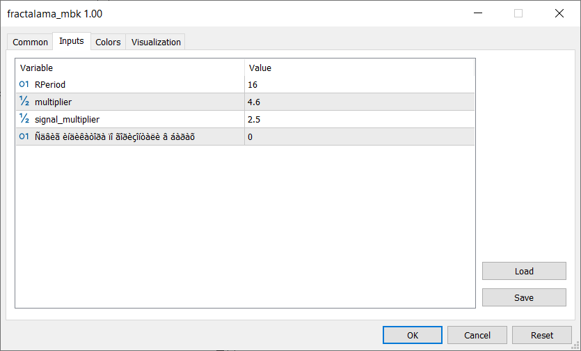The width and height of the screenshot is (581, 351).
Task: Click the integer icon on the last variable row
Action: pyautogui.click(x=24, y=137)
